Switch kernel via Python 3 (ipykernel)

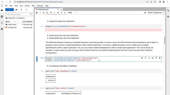(x=155, y=13)
